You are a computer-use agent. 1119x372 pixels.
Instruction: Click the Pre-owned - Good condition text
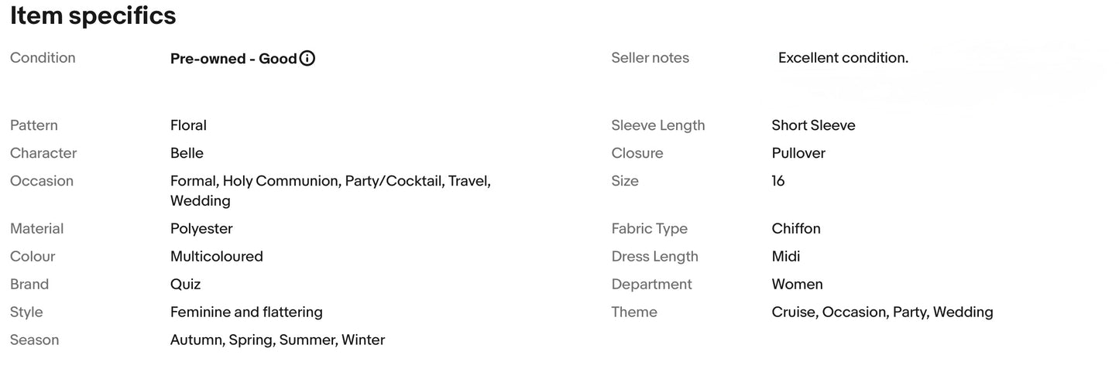234,59
